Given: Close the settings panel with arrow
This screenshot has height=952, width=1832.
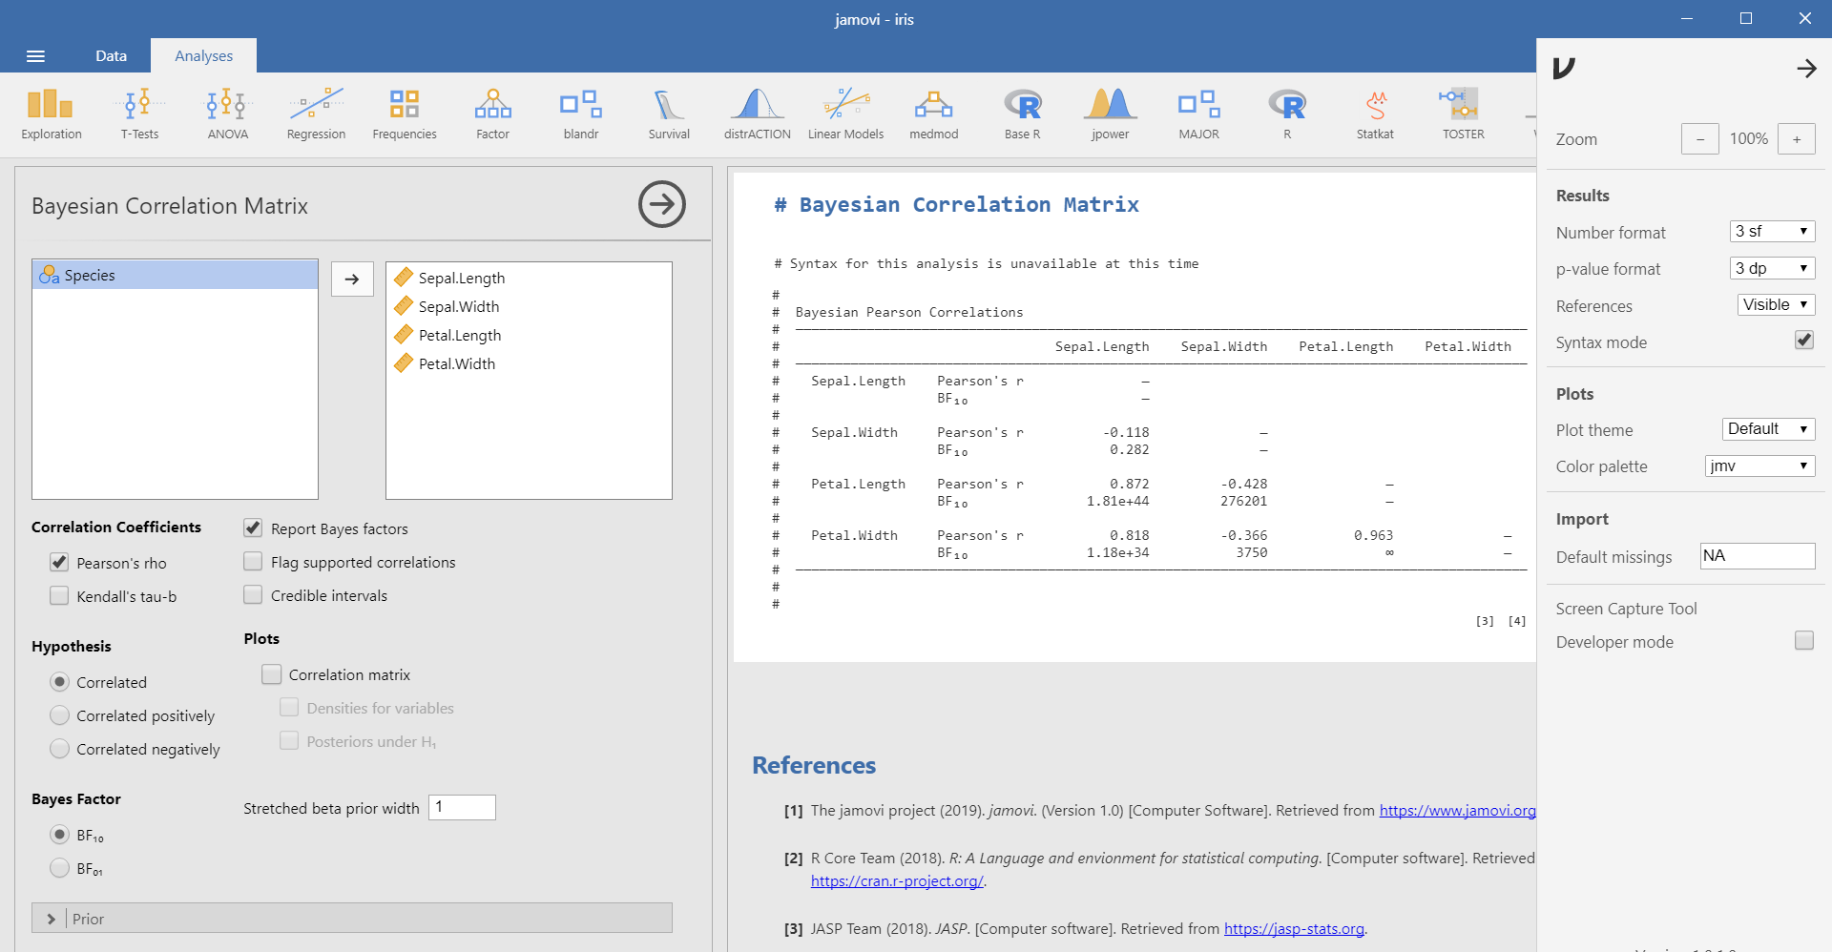Looking at the screenshot, I should [1806, 69].
